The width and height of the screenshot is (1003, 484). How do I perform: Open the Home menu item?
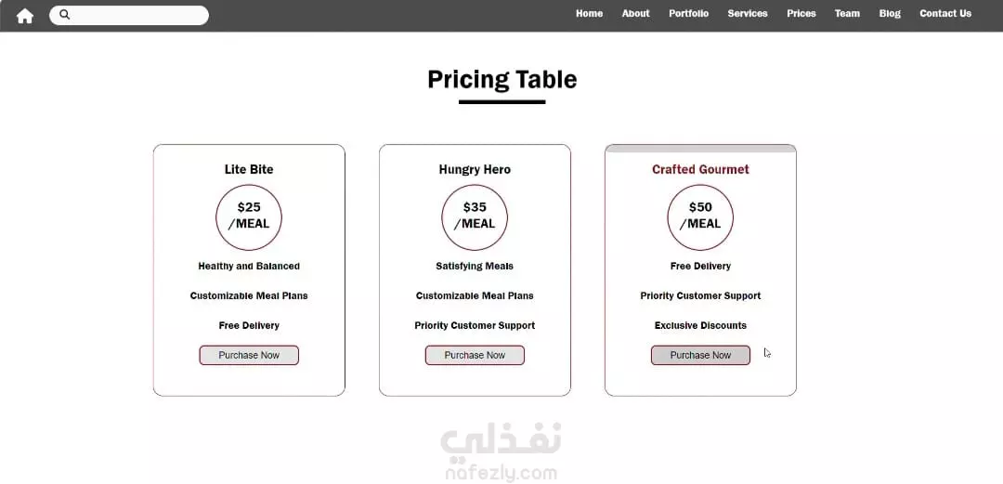(589, 14)
